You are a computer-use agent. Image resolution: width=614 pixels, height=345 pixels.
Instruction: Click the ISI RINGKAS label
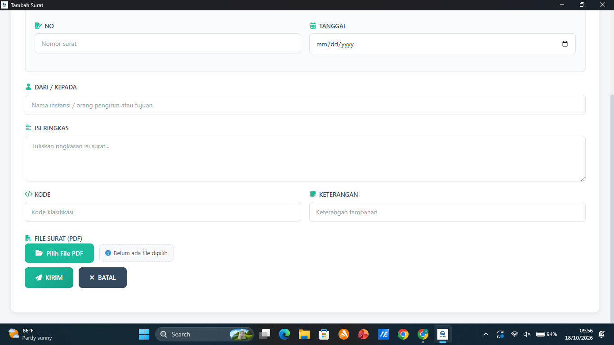pos(52,128)
